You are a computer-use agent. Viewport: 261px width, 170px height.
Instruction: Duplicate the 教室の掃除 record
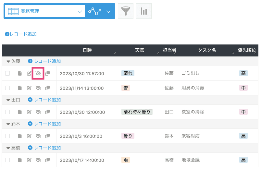[47, 112]
